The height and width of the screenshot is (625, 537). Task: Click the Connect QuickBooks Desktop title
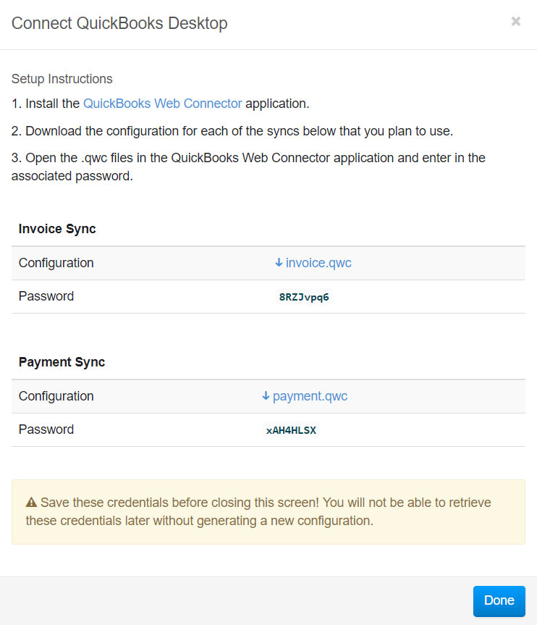[x=119, y=23]
